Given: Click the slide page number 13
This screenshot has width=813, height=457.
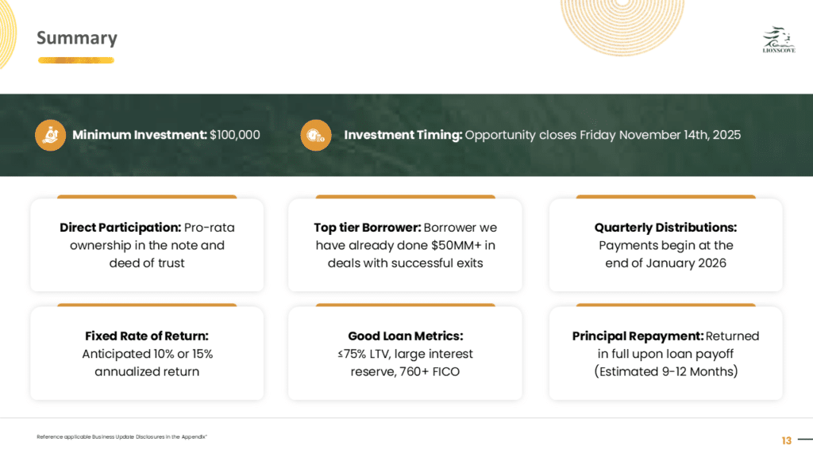Looking at the screenshot, I should [786, 440].
